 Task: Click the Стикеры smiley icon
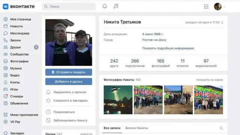6,96
